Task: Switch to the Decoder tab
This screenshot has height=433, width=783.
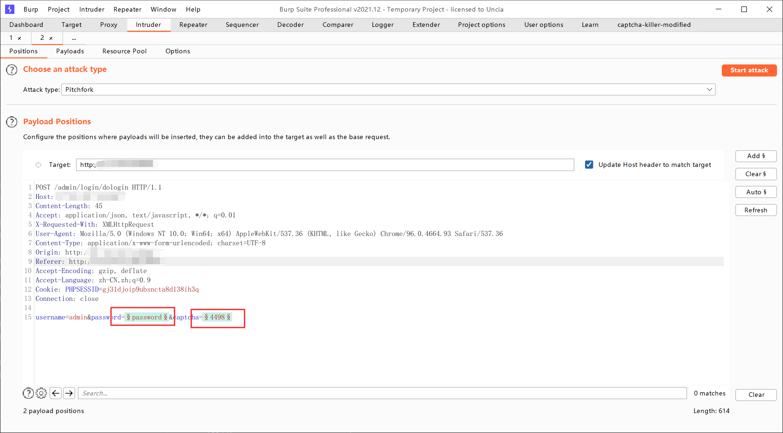Action: [x=291, y=25]
